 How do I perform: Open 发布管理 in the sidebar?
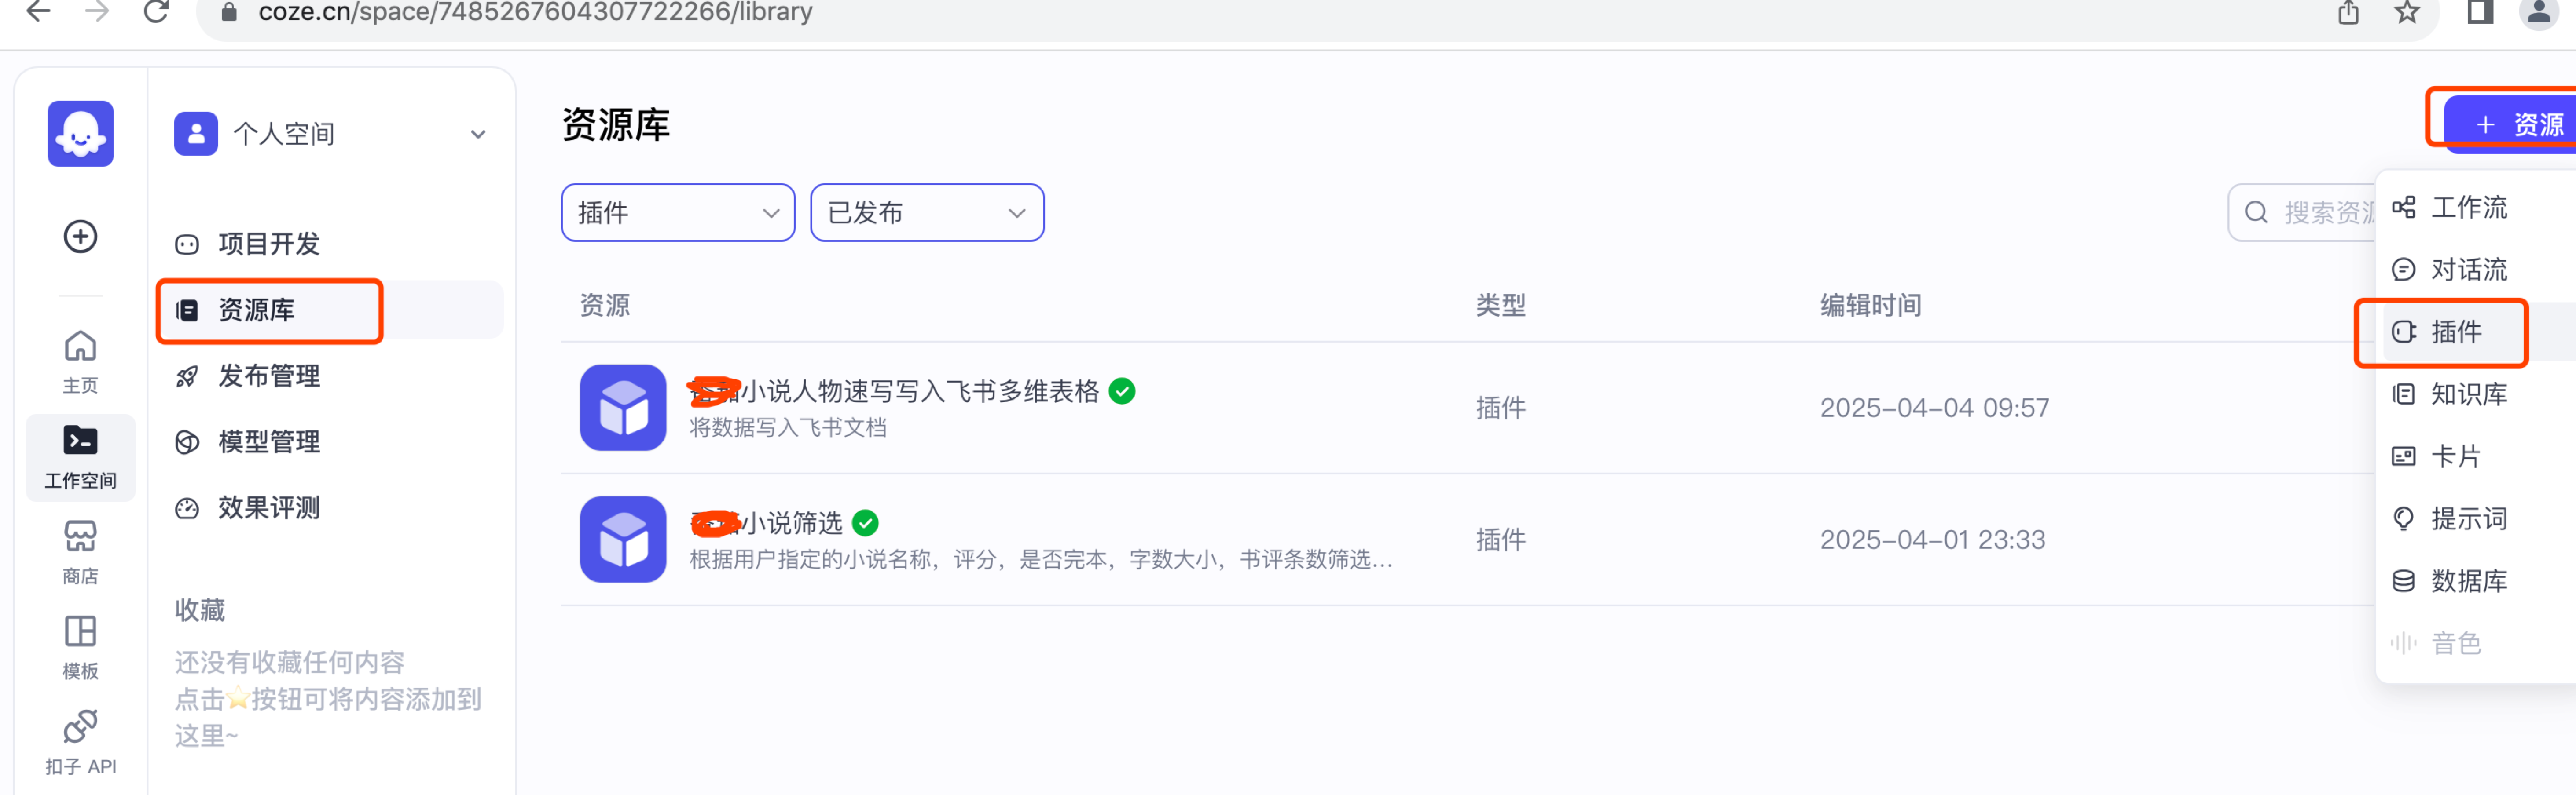[x=269, y=376]
